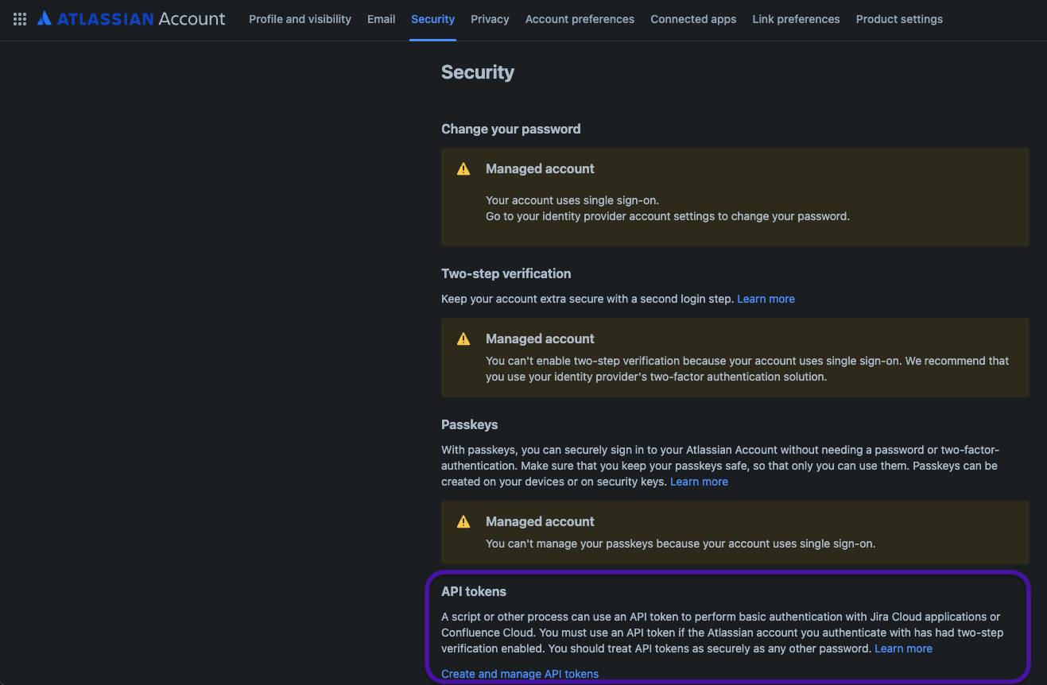Open the Profile and visibility tab
1047x685 pixels.
click(300, 19)
